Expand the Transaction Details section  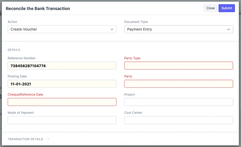tap(25, 139)
